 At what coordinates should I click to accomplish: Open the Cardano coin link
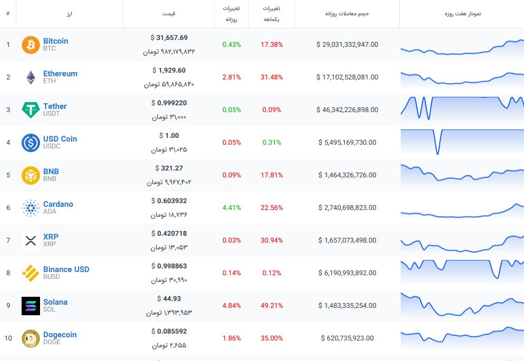58,204
